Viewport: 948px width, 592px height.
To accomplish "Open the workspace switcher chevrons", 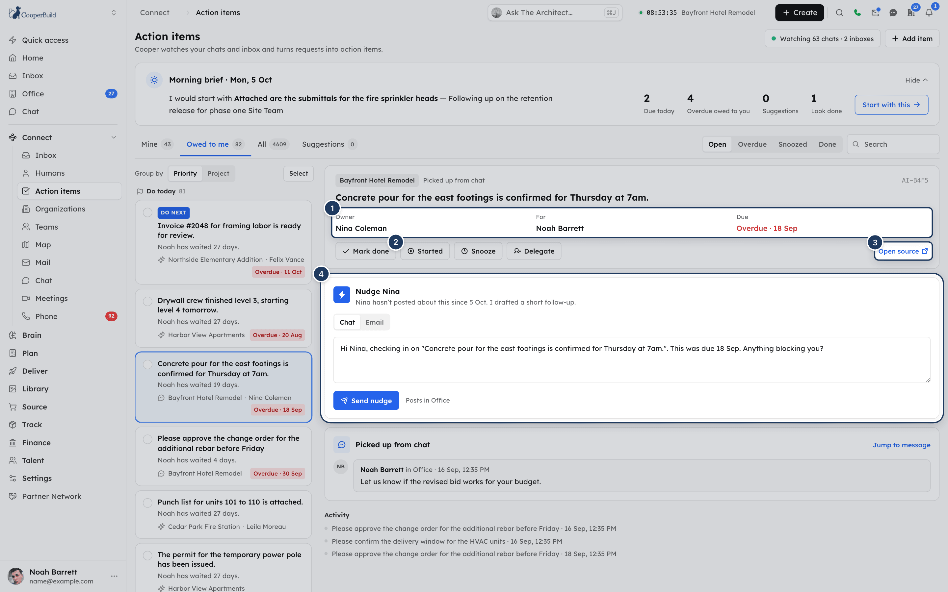I will tap(114, 12).
